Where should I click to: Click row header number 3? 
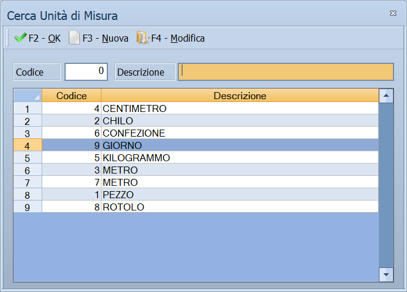pyautogui.click(x=28, y=133)
